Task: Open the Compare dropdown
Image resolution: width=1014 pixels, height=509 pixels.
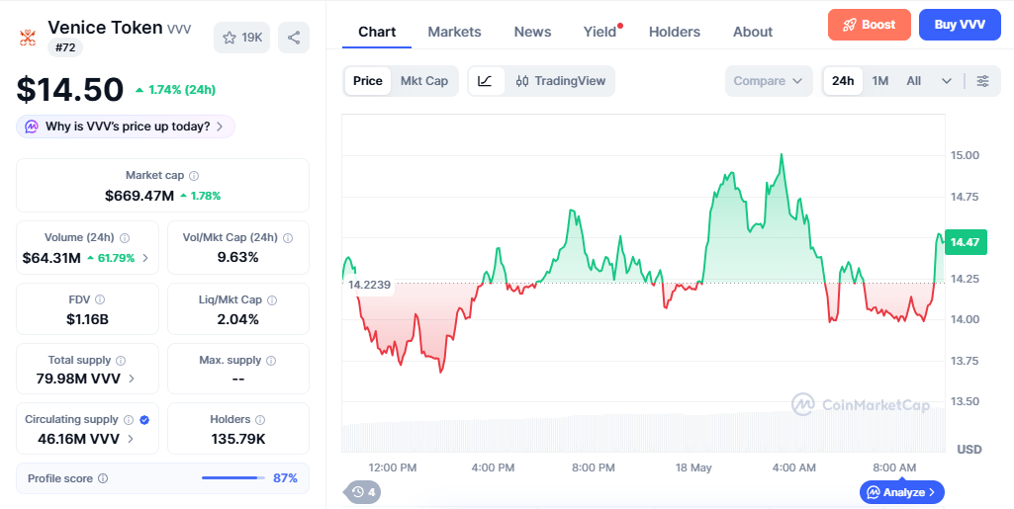Action: click(x=769, y=81)
